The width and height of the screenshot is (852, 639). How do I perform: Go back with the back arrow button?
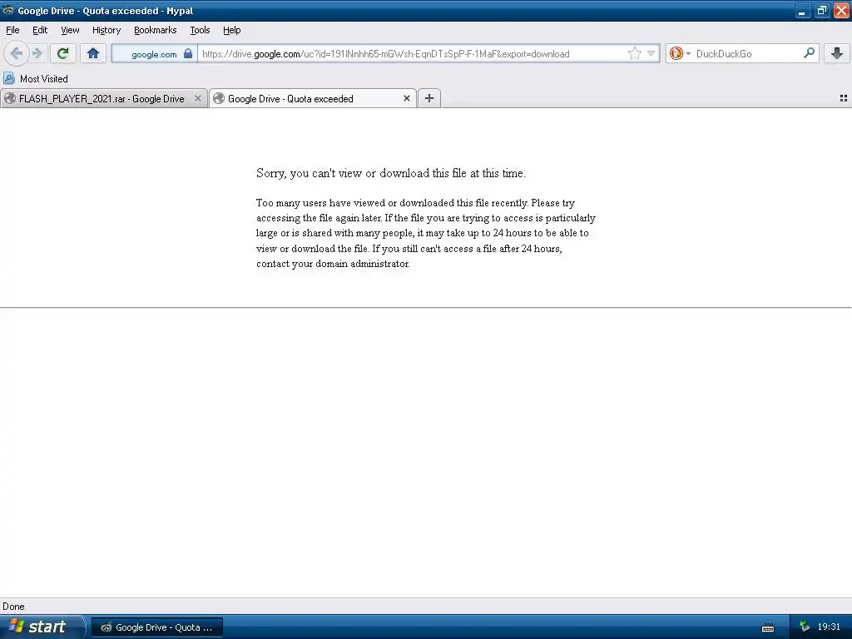[17, 53]
